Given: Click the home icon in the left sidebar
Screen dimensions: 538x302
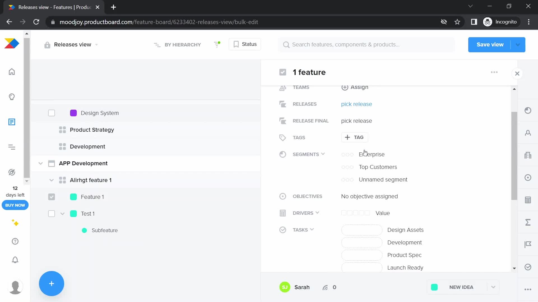Looking at the screenshot, I should [x=12, y=72].
